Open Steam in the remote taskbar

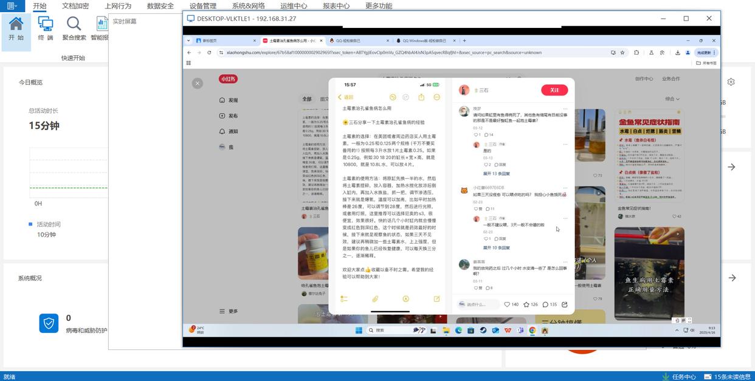483,331
